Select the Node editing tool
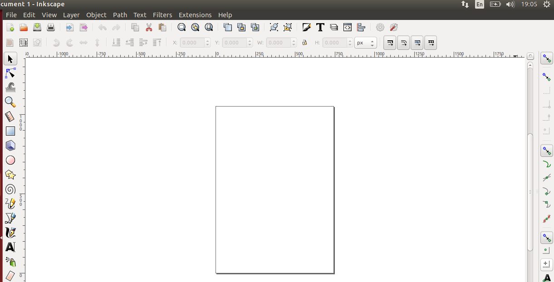This screenshot has height=282, width=554. [10, 73]
